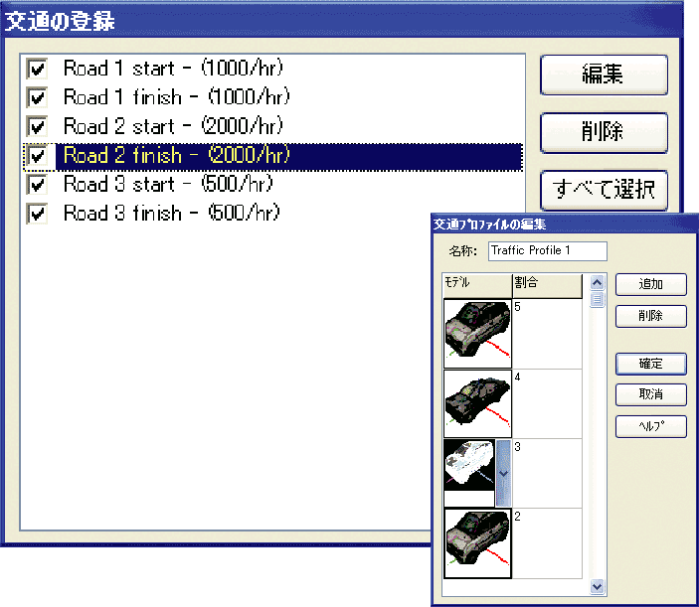The image size is (699, 607).
Task: Click the small 削除 button in profile editor
Action: pos(651,316)
